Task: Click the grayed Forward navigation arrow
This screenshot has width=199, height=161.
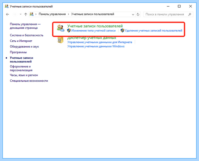Action: coord(15,14)
